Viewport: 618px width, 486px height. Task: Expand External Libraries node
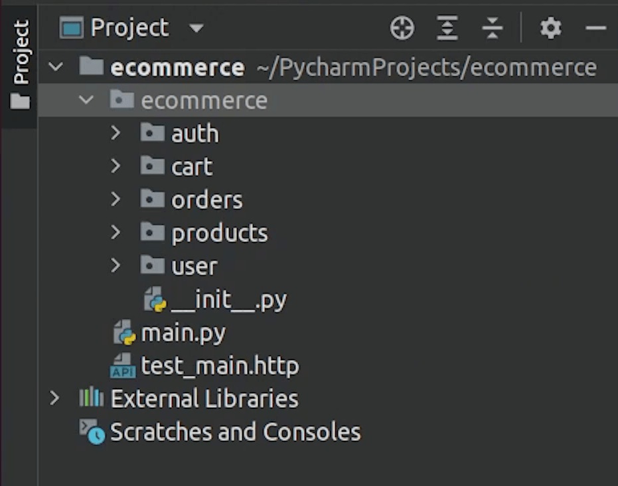pos(55,398)
